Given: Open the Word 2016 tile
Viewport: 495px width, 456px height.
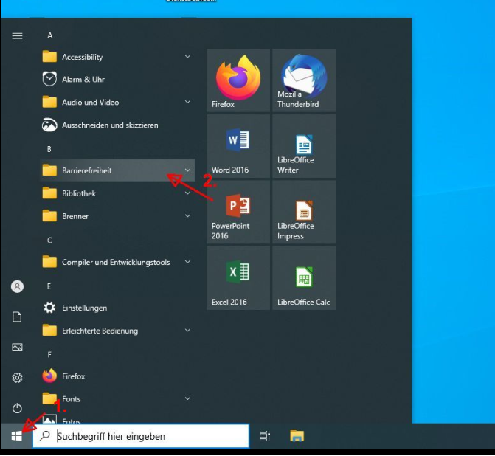Looking at the screenshot, I should [x=238, y=146].
